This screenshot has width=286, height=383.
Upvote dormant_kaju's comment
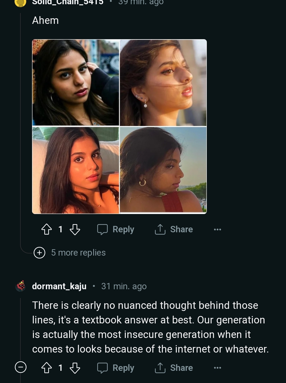[47, 368]
